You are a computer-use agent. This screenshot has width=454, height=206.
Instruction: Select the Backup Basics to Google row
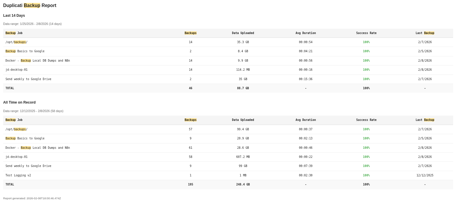point(25,51)
